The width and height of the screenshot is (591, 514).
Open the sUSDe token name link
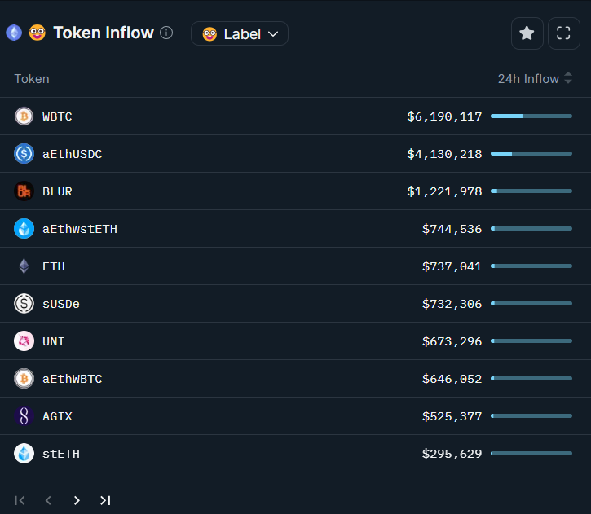[61, 304]
